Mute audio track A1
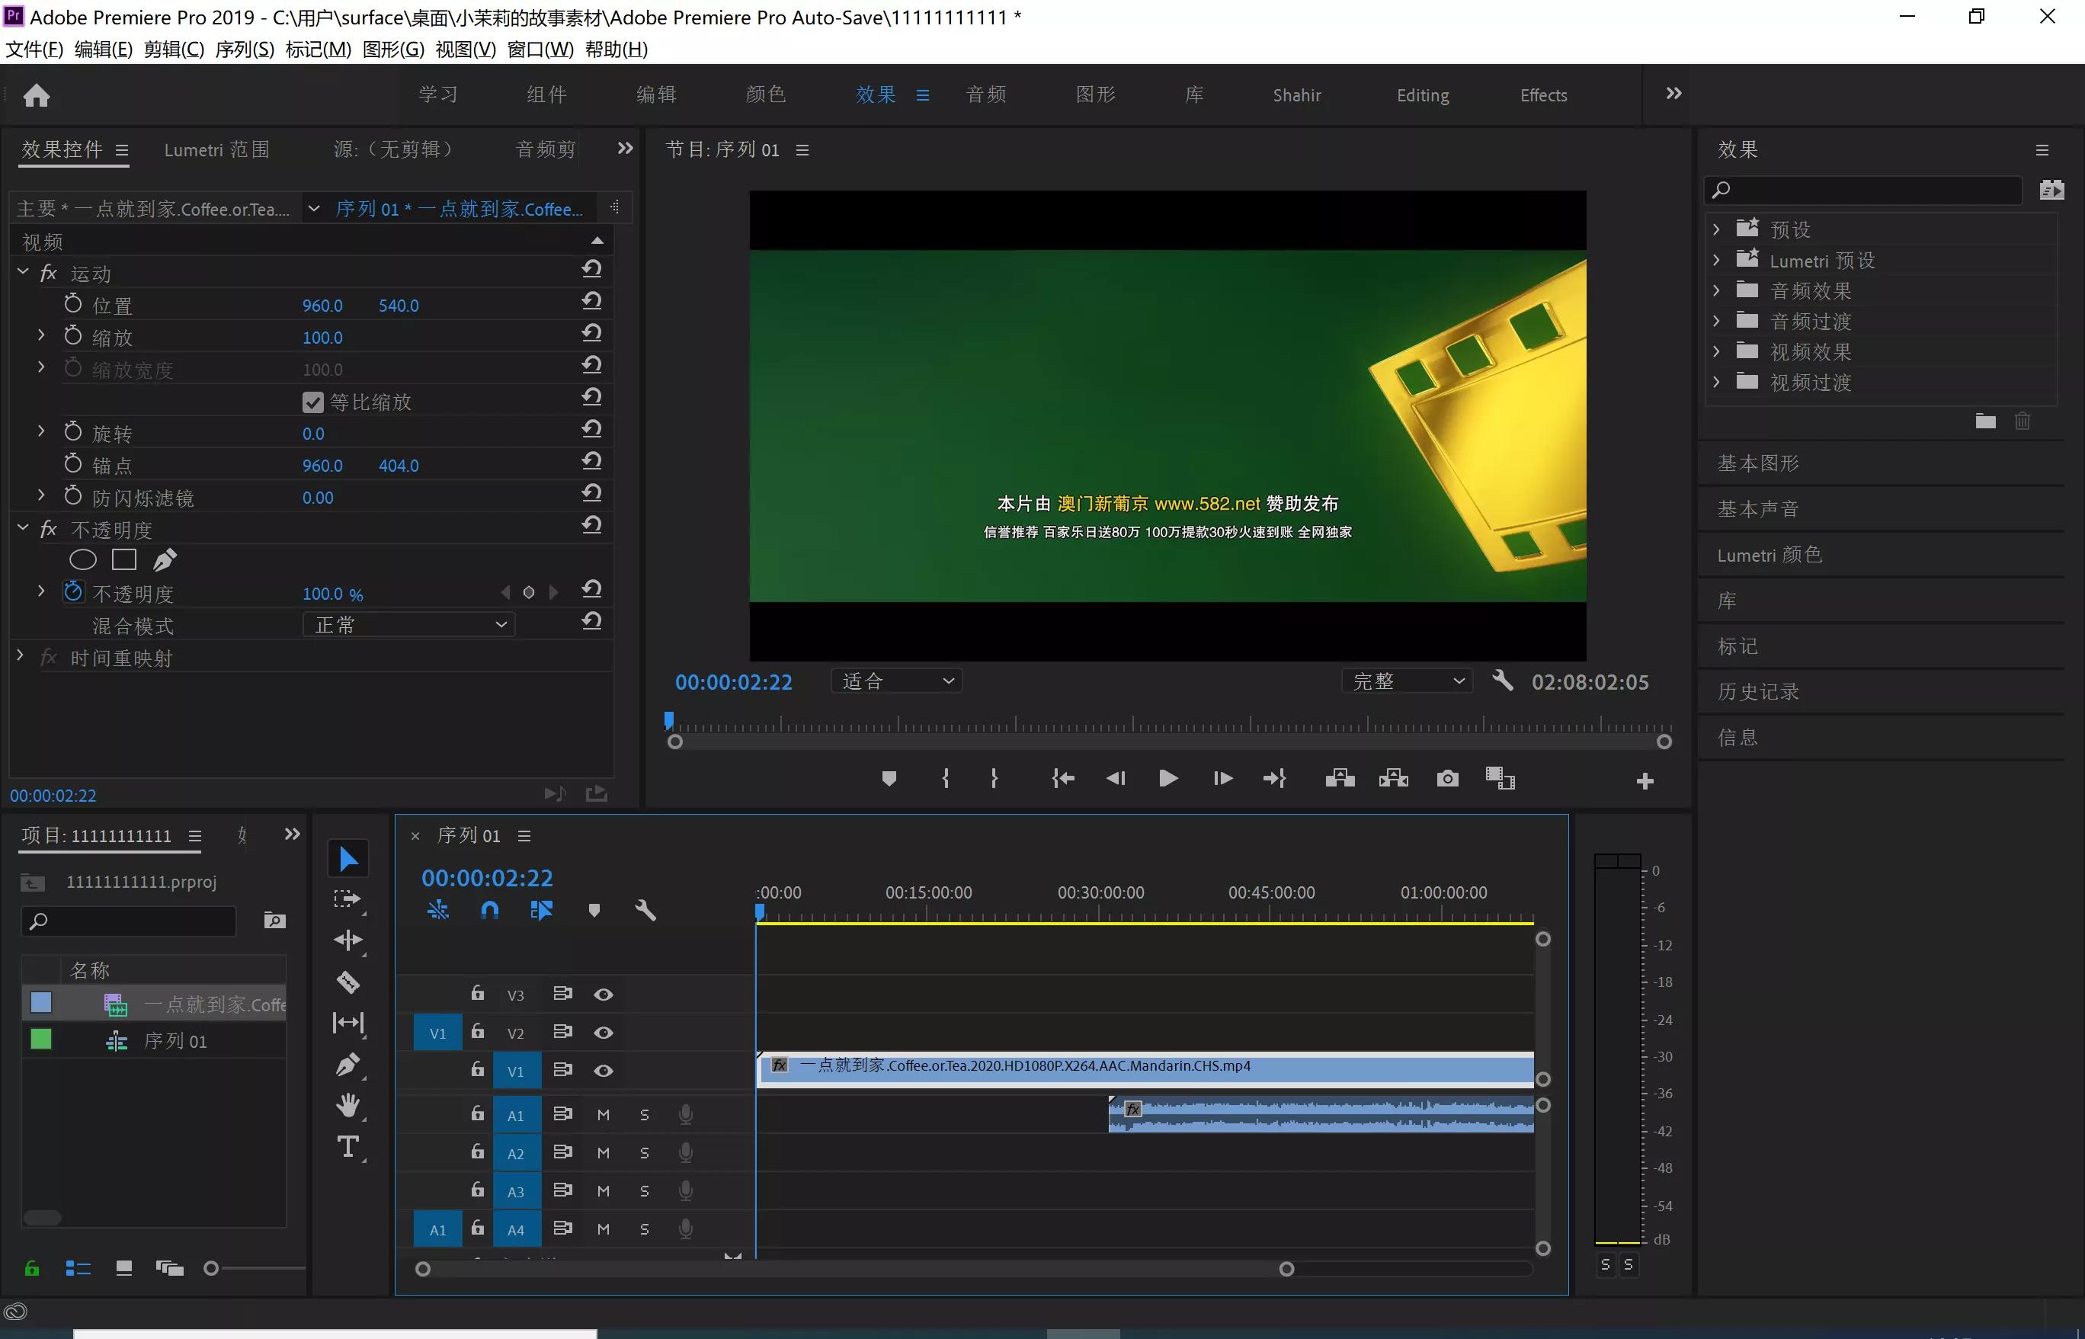 [604, 1115]
